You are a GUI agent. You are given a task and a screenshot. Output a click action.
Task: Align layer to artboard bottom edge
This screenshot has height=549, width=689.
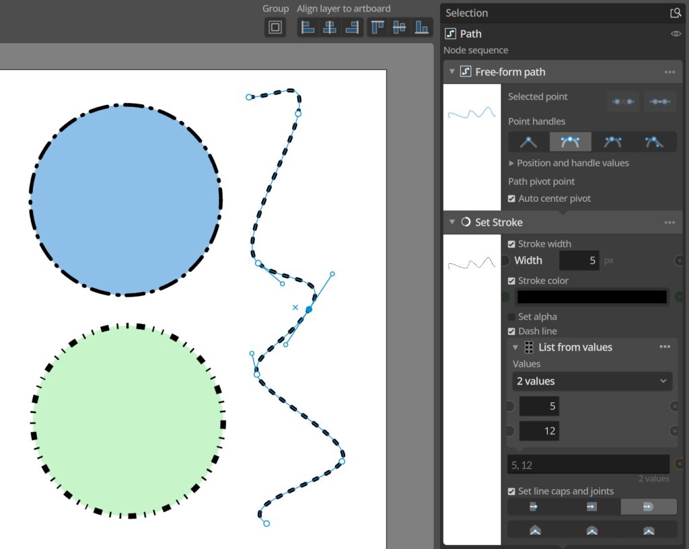pyautogui.click(x=421, y=27)
